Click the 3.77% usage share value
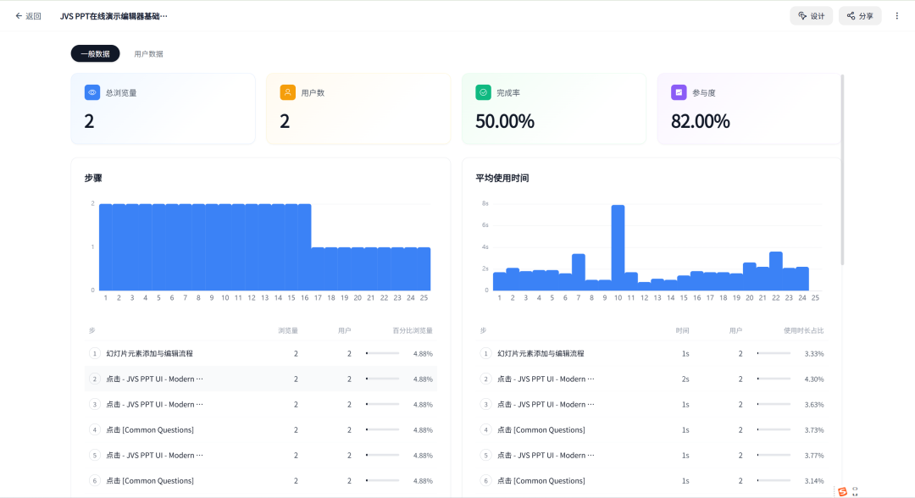Screen dimensions: 915x498 coord(814,456)
